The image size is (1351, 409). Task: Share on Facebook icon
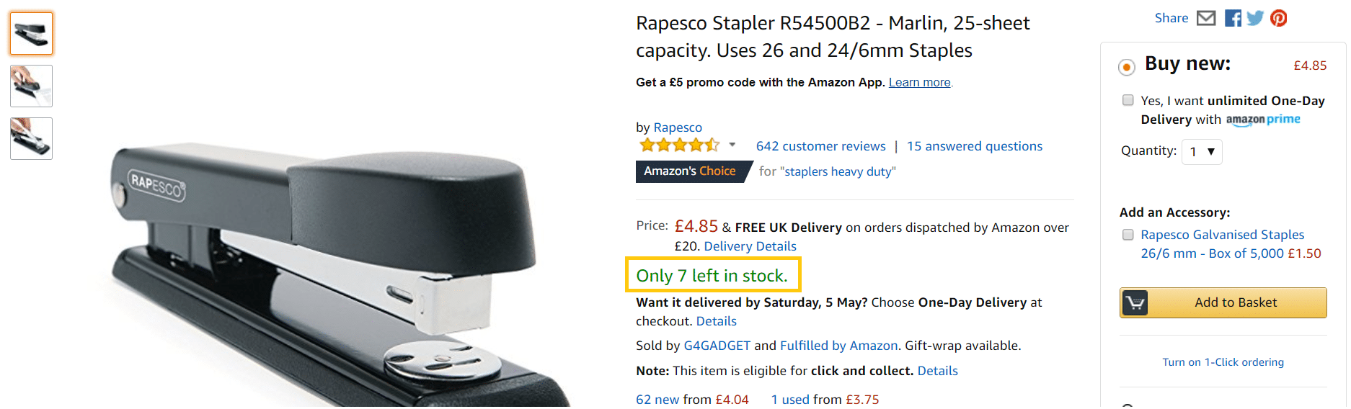(1233, 18)
